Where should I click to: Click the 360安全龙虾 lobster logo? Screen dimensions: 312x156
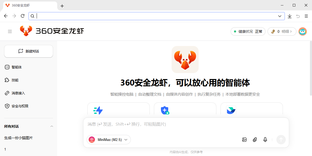tap(26, 31)
